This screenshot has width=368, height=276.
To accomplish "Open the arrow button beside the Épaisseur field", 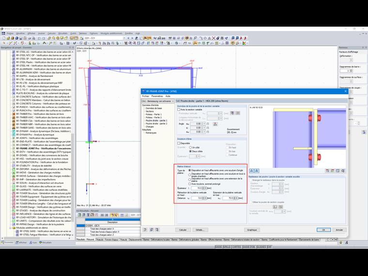I will pos(205,188).
